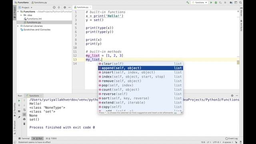
Task: Click the Functions breadcrumb in the navigation bar
Action: click(22, 2)
